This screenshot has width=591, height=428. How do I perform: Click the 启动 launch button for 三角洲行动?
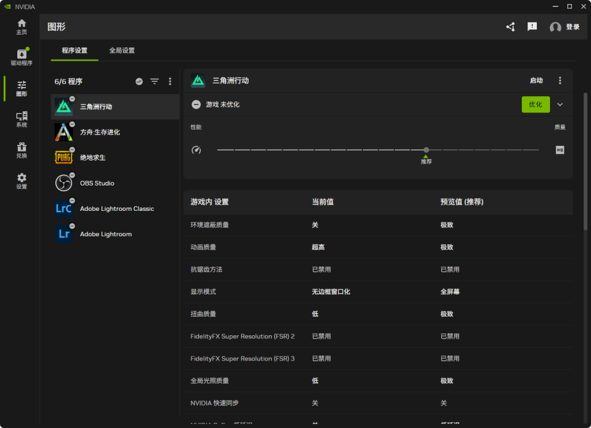click(x=536, y=81)
